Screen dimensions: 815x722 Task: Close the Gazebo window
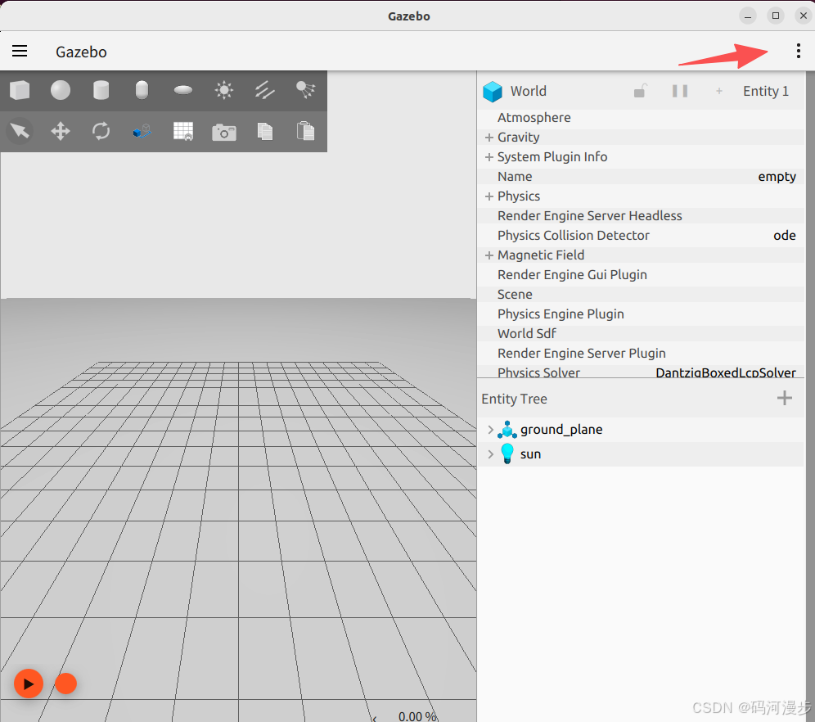pyautogui.click(x=803, y=16)
